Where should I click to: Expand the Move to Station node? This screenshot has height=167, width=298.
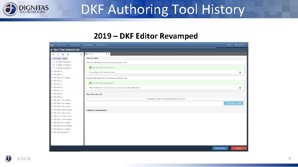tap(52, 132)
